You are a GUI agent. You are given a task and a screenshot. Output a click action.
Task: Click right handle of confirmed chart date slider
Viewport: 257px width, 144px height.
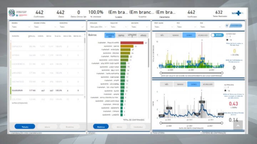click(222, 73)
